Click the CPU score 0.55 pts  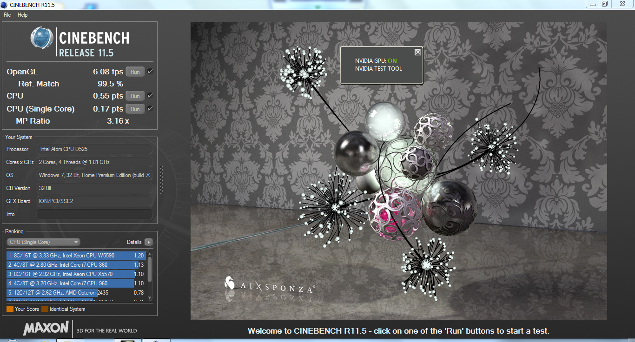[108, 96]
